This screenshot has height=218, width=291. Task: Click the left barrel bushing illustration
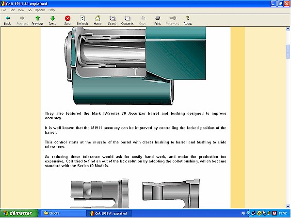pos(99,193)
